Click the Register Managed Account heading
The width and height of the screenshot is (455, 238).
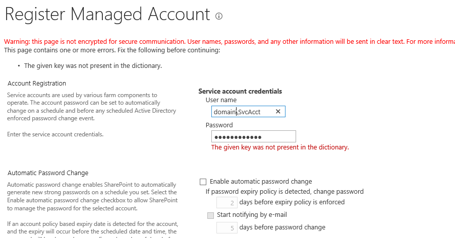click(107, 15)
